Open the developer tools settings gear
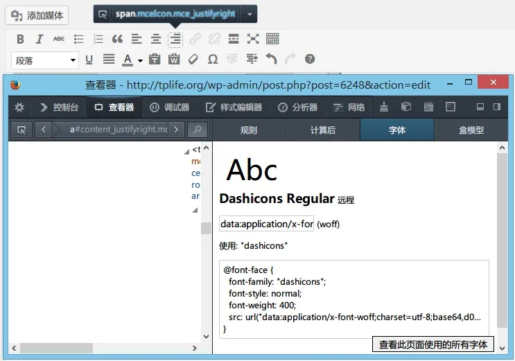Screen dimensions: 515x361 19,107
